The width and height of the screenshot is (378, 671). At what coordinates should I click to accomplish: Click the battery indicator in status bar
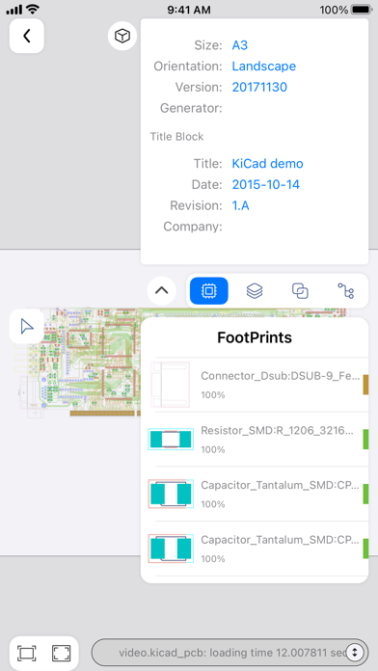362,10
